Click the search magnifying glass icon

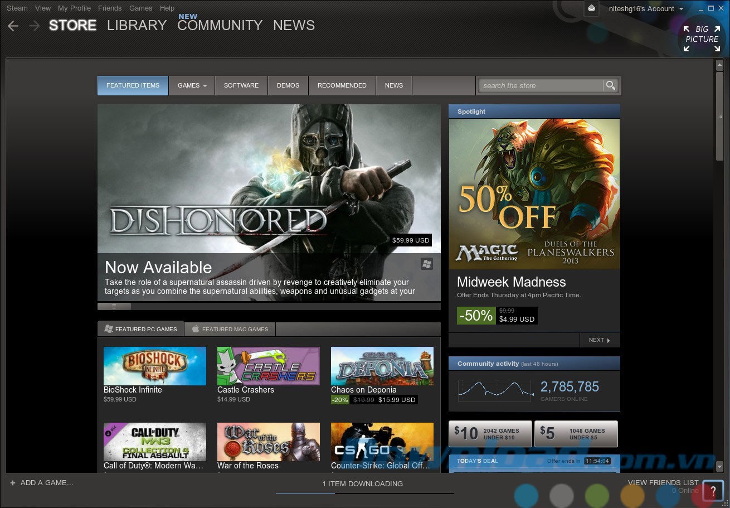(x=611, y=85)
